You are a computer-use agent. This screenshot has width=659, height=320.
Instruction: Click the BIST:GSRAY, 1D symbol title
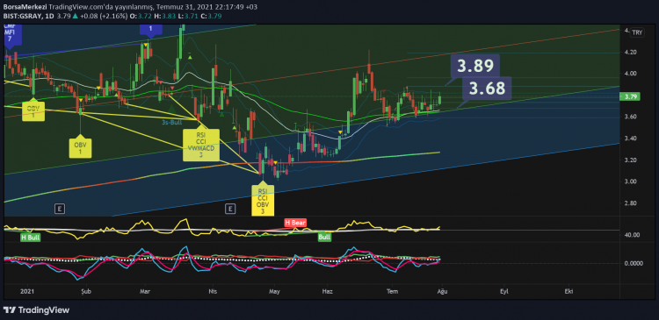point(29,16)
